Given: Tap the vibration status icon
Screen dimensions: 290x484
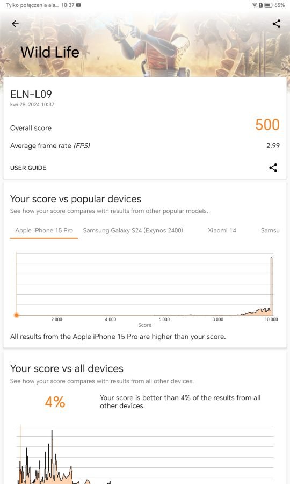Looking at the screenshot, I should [260, 5].
